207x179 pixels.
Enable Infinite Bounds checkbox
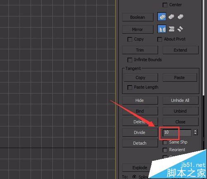pyautogui.click(x=130, y=60)
